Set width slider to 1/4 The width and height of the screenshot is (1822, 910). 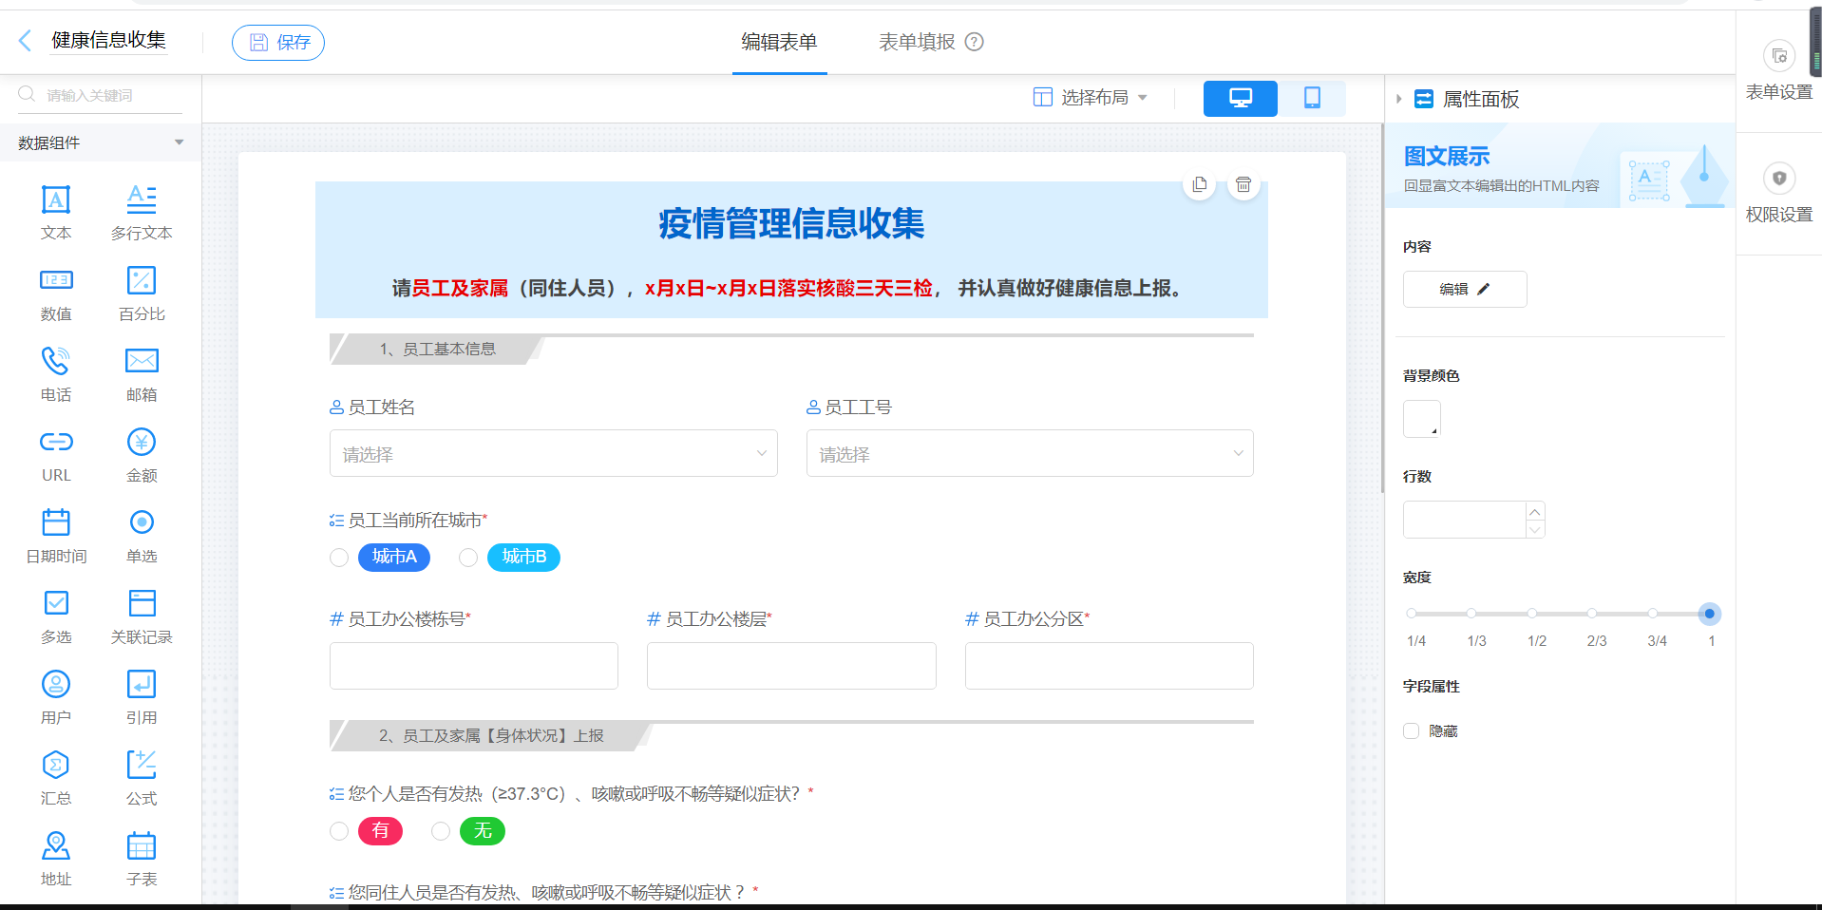tap(1412, 614)
